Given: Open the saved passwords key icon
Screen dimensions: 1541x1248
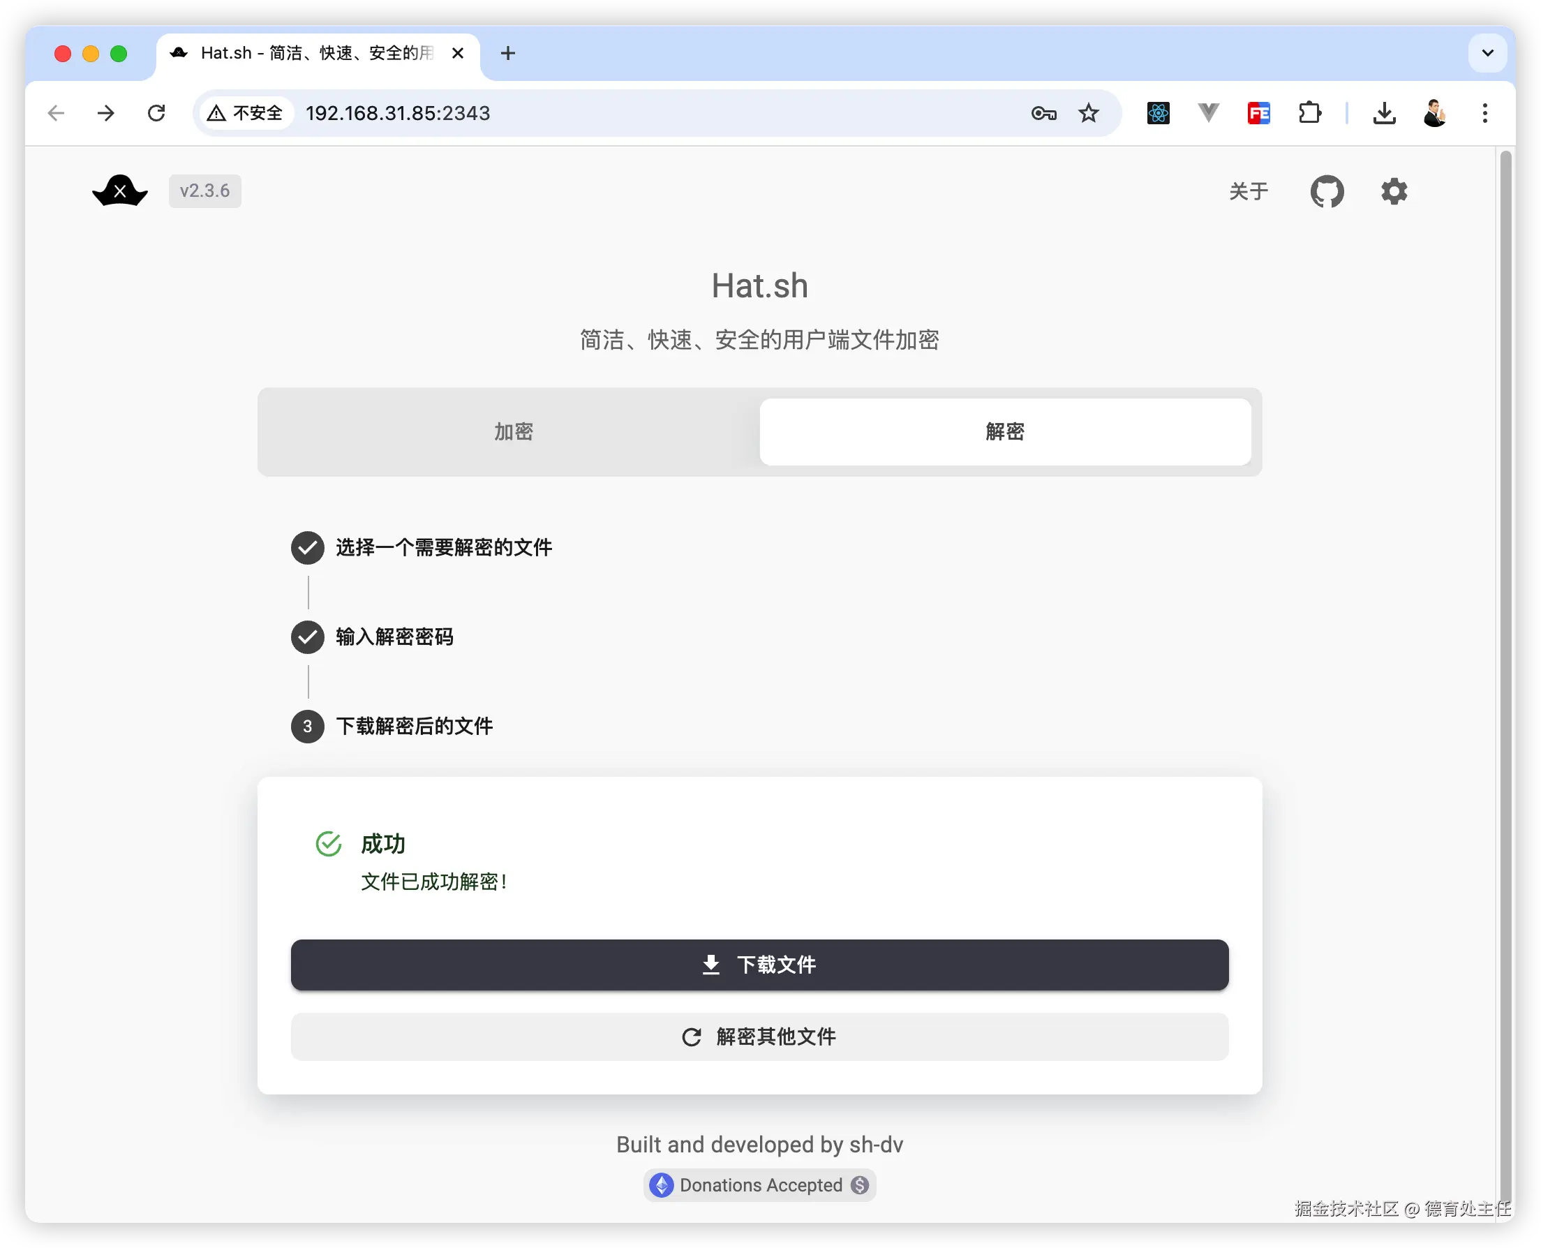Looking at the screenshot, I should [x=1043, y=113].
